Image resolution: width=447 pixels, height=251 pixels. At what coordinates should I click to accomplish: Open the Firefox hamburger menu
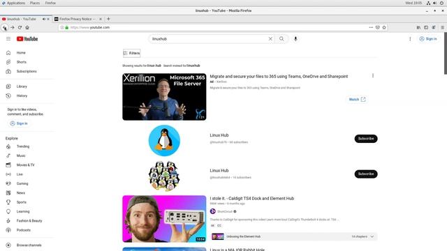[442, 28]
